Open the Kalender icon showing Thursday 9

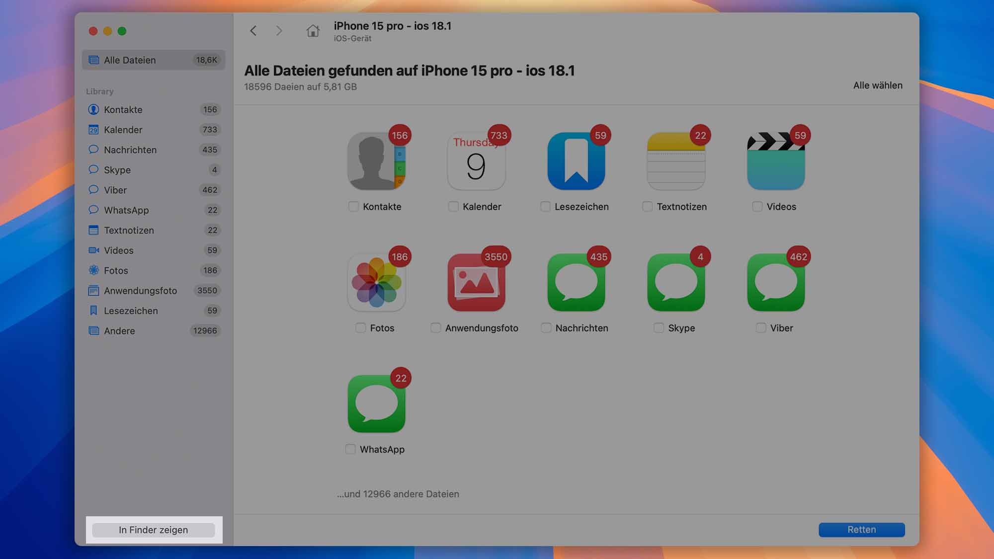[477, 161]
